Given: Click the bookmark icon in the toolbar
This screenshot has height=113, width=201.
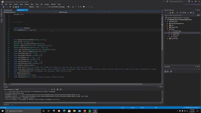Looking at the screenshot, I should 84,7.
